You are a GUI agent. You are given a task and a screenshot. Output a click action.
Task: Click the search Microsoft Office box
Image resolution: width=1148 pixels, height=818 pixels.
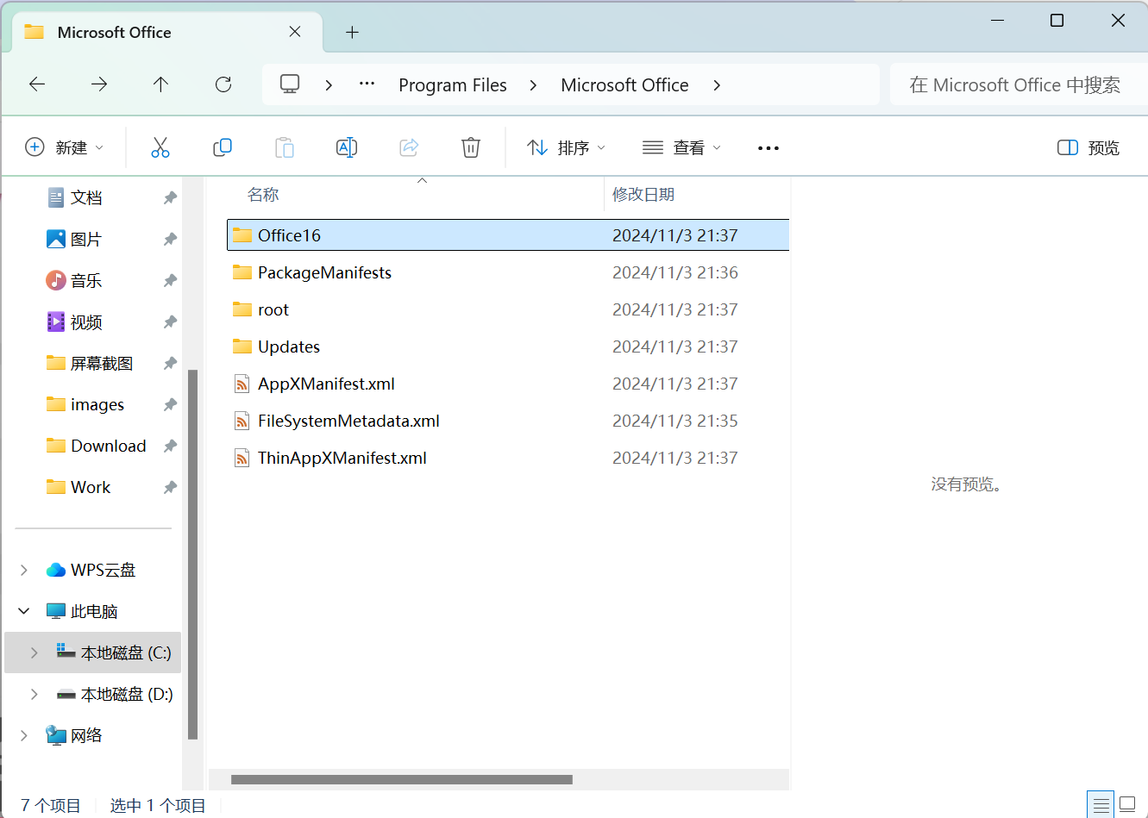pyautogui.click(x=1019, y=84)
